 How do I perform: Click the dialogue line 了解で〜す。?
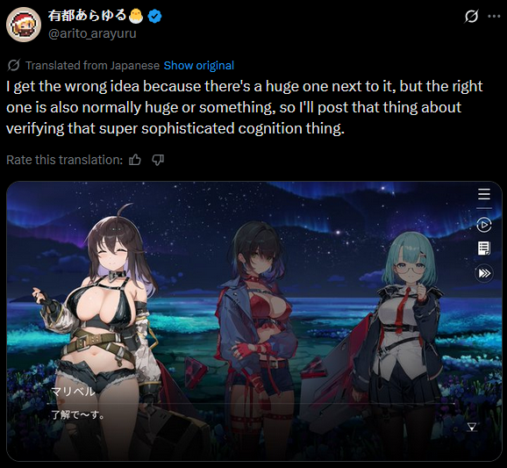(78, 414)
